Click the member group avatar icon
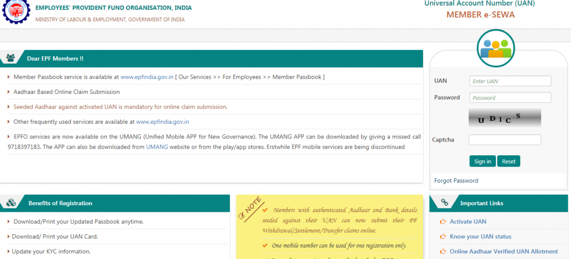The height and width of the screenshot is (259, 571). point(496,49)
